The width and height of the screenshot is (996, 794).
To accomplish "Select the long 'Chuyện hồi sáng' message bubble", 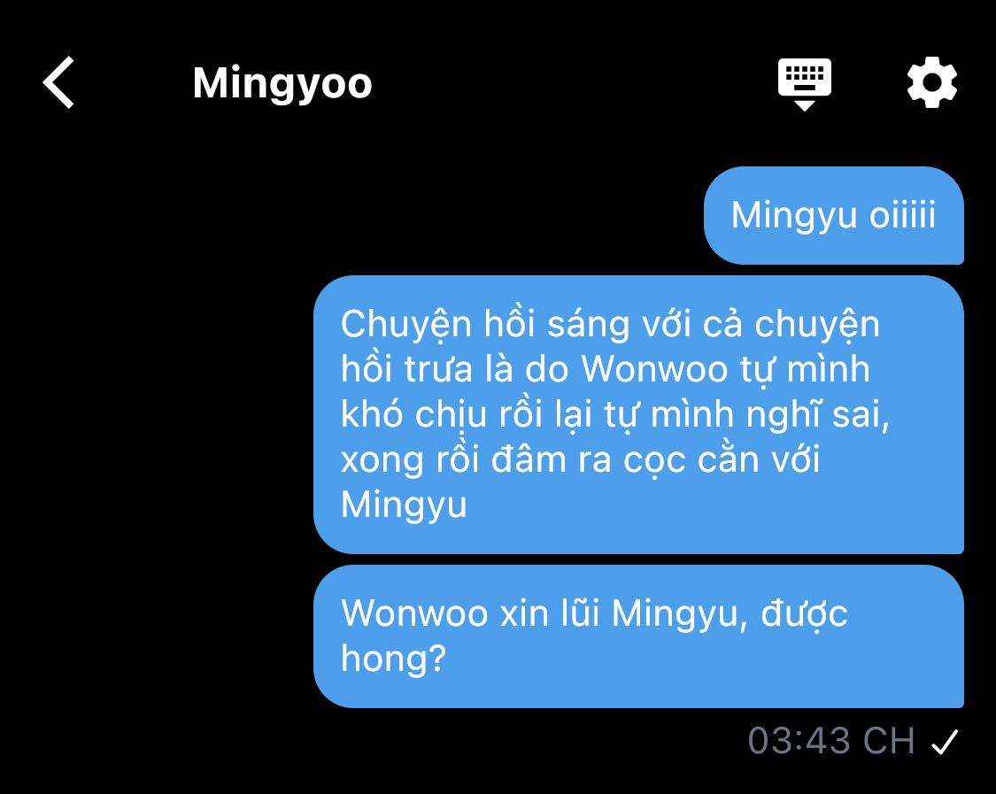I will coord(638,414).
